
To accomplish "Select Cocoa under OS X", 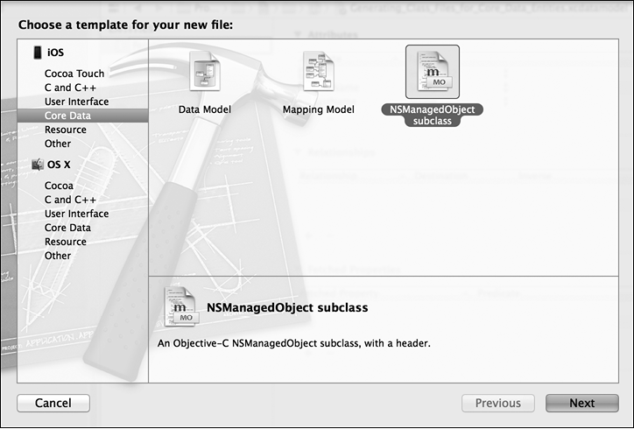I will tap(59, 186).
